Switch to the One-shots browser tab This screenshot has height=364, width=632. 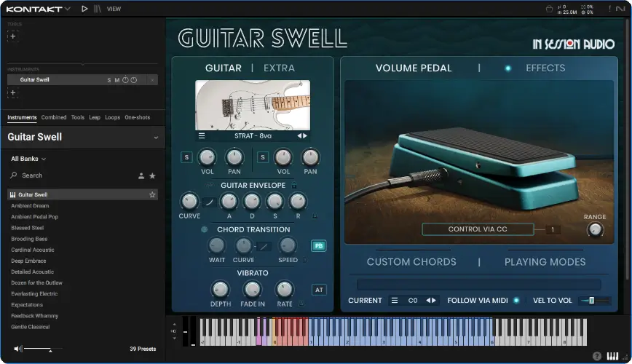tap(138, 117)
